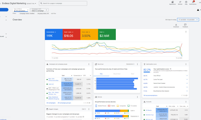Image resolution: width=201 pixels, height=120 pixels.
Task: Click the 'Add filter' button
Action: pos(54,13)
